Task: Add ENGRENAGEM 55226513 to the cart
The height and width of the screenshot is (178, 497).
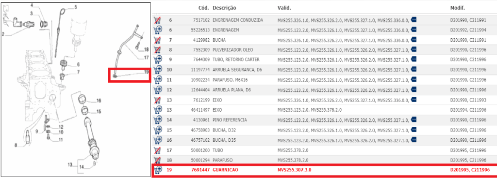Action: [x=157, y=30]
